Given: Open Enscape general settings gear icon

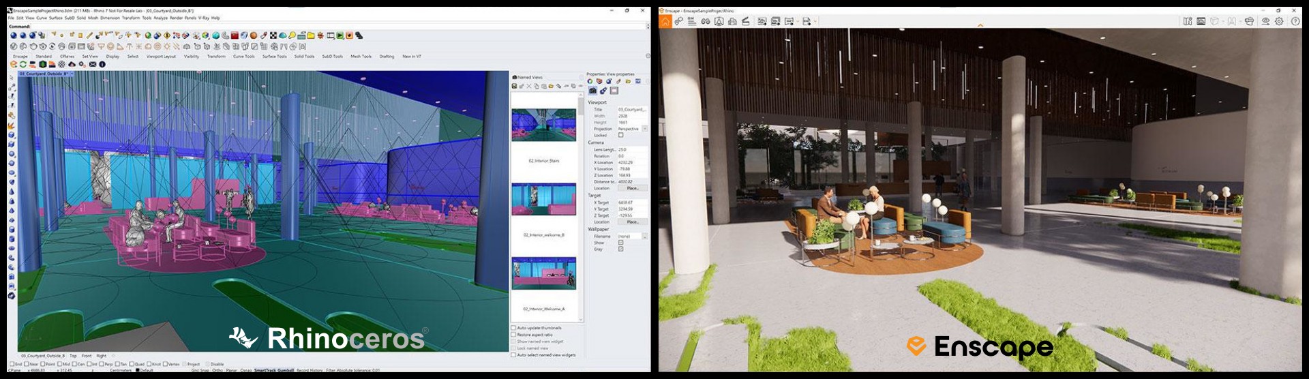Looking at the screenshot, I should pos(1279,21).
